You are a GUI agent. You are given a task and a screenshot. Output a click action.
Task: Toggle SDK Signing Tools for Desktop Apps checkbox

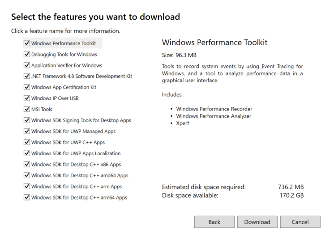pos(27,120)
